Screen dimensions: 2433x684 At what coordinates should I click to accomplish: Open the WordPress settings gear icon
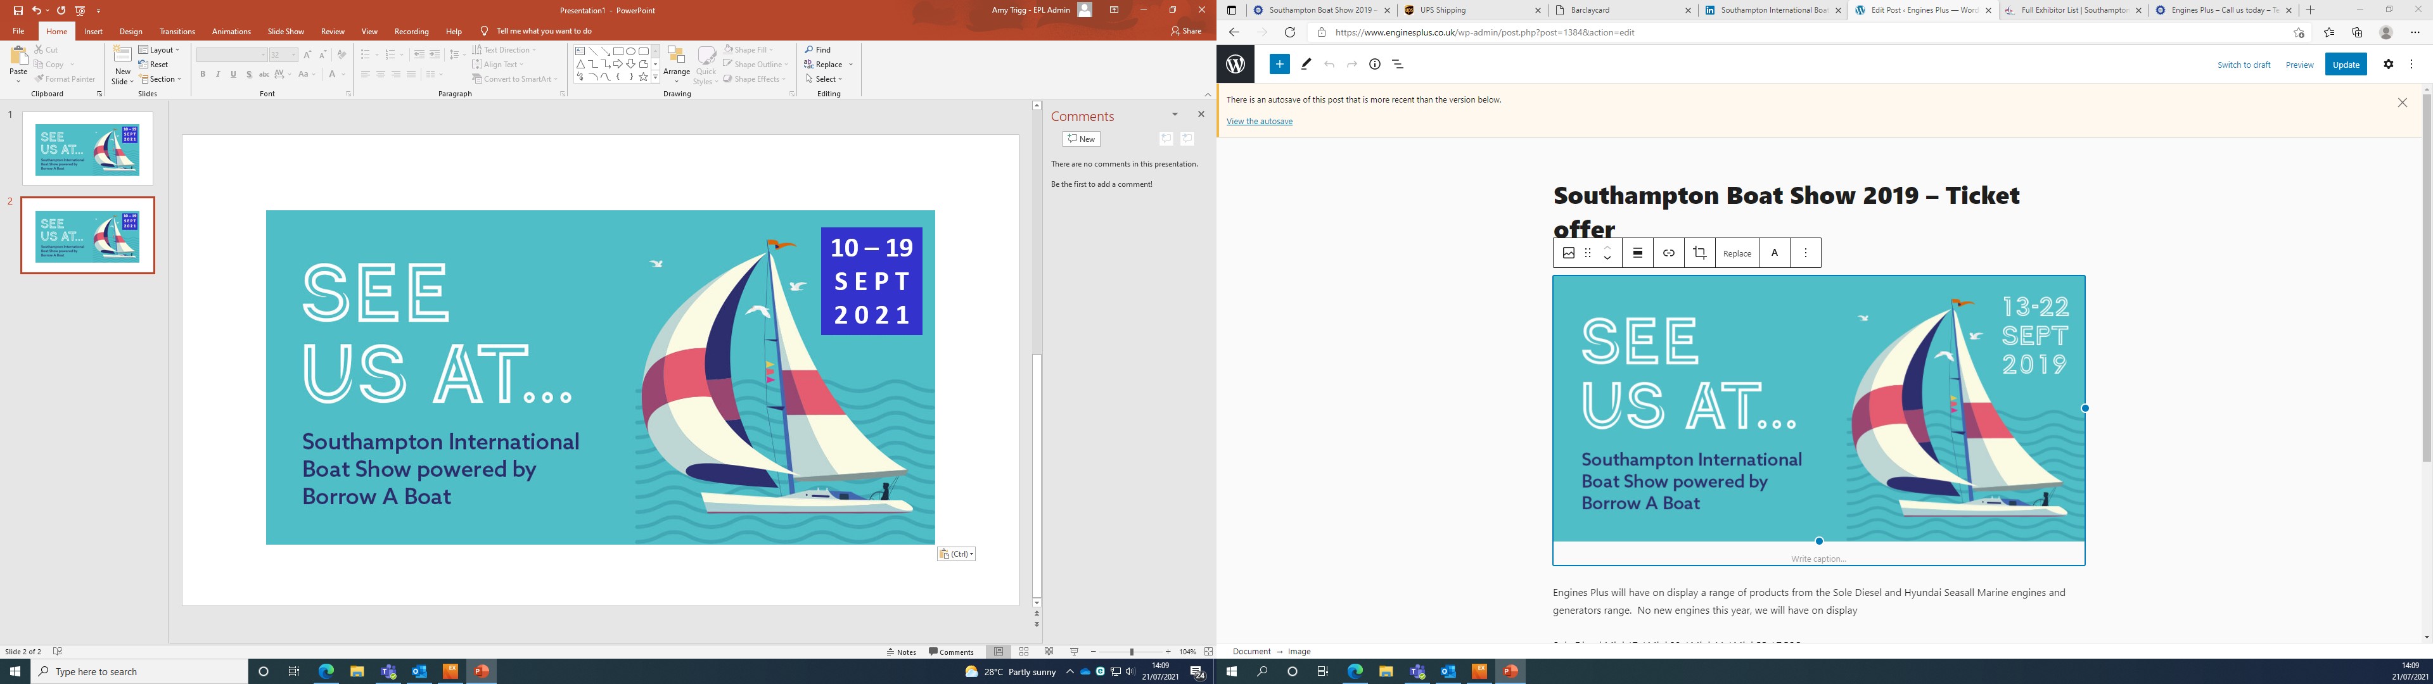[2389, 64]
